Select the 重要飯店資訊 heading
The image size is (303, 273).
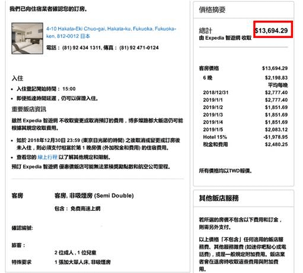tap(29, 109)
